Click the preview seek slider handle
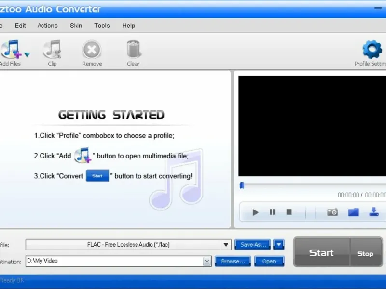386x289 pixels. tap(242, 185)
